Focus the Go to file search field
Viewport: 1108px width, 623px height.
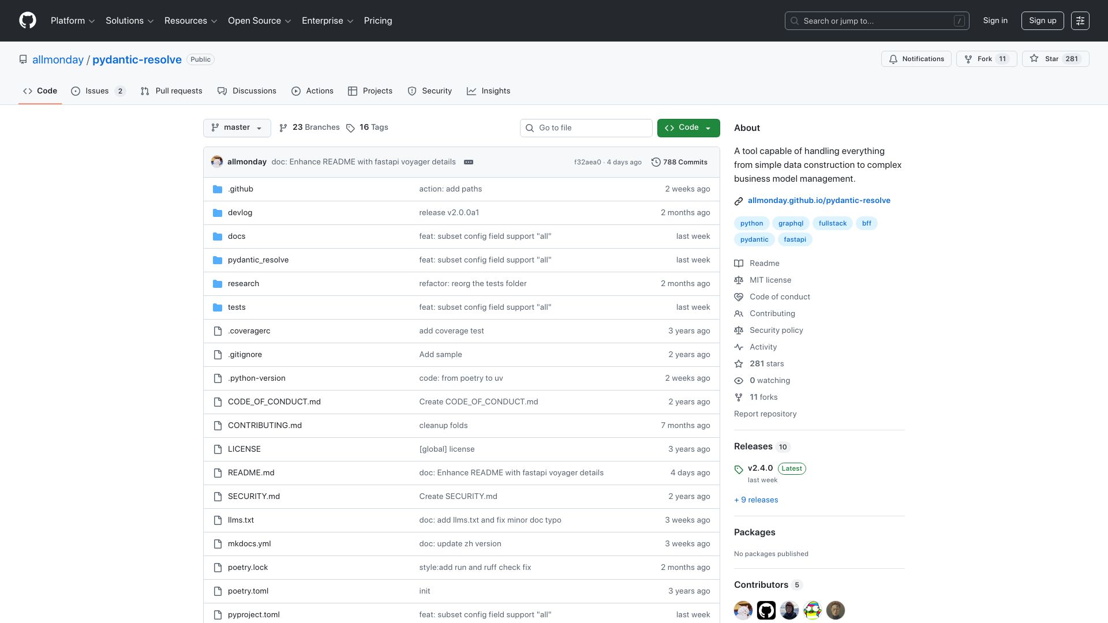pyautogui.click(x=586, y=128)
